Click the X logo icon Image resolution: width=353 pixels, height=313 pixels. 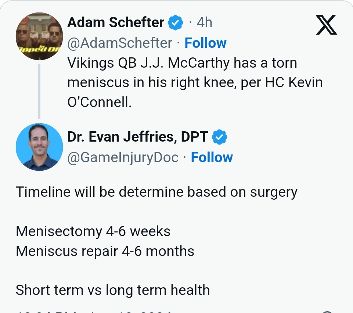pyautogui.click(x=327, y=25)
